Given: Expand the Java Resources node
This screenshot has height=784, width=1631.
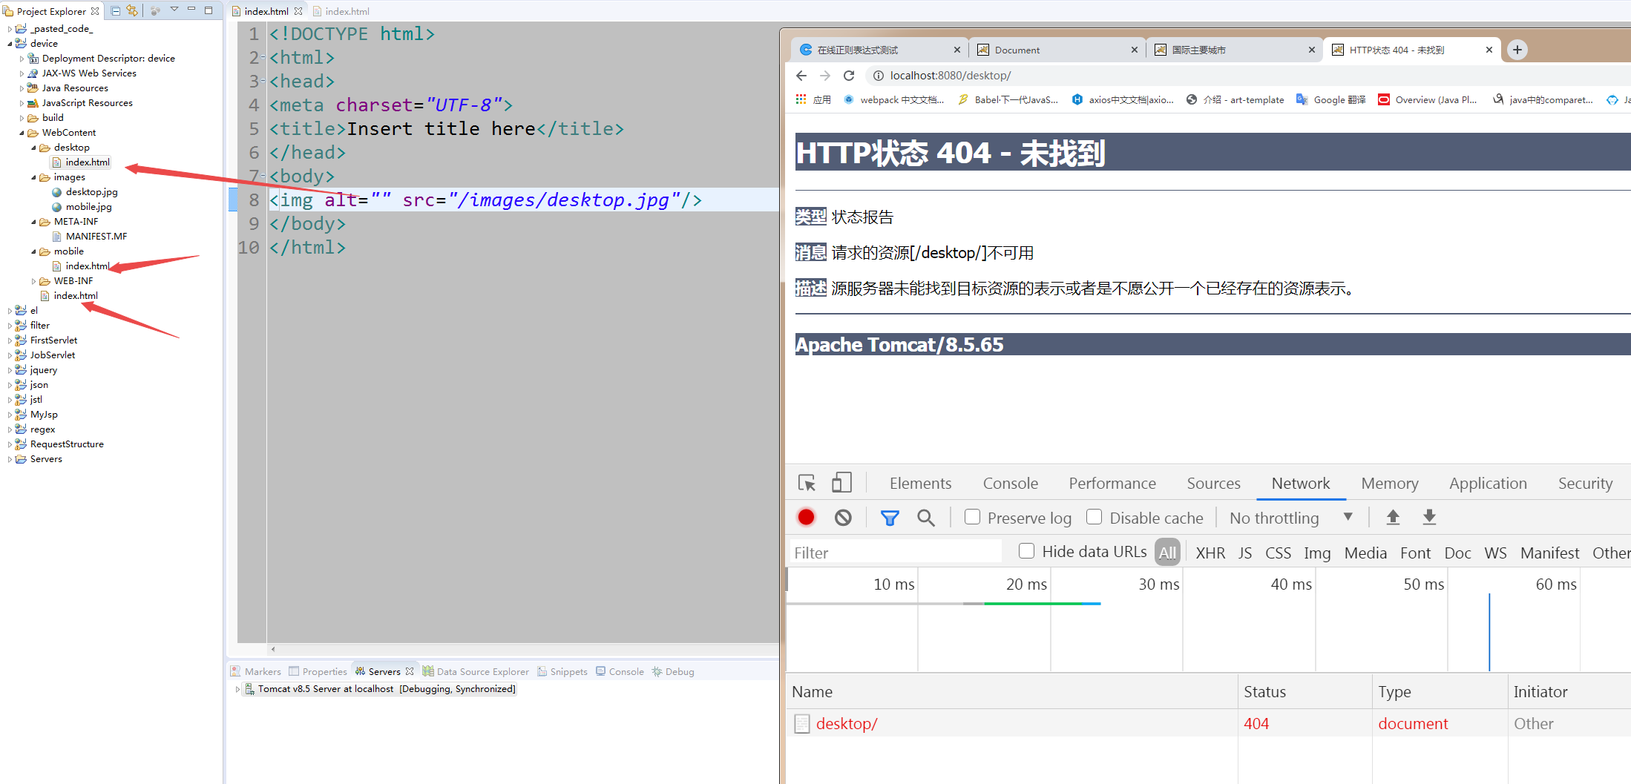Looking at the screenshot, I should coord(22,88).
